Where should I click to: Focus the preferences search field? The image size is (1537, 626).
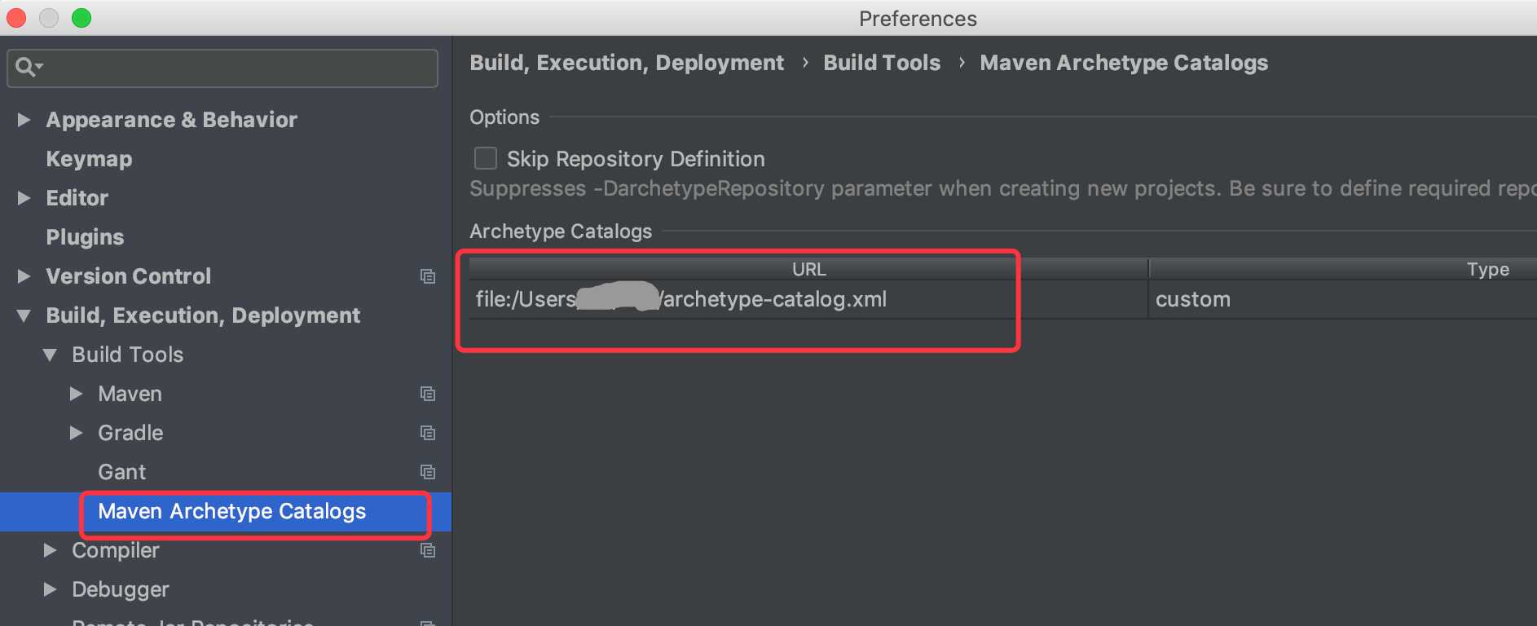click(236, 68)
